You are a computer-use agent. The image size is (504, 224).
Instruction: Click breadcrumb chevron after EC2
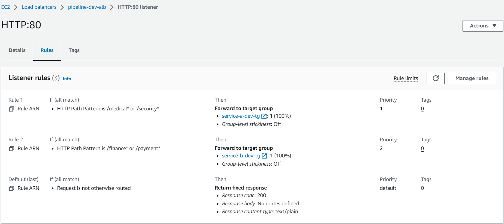click(16, 7)
